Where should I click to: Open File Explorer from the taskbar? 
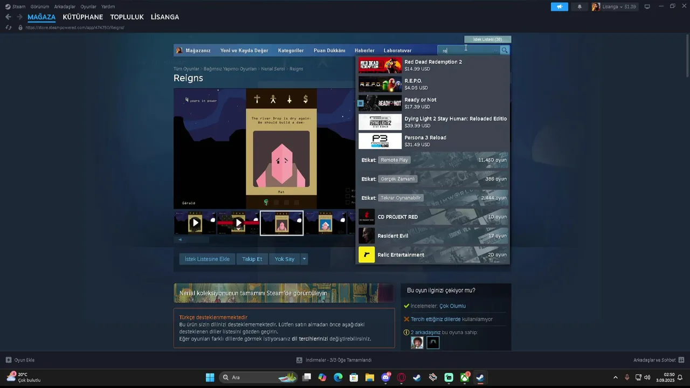pos(370,377)
